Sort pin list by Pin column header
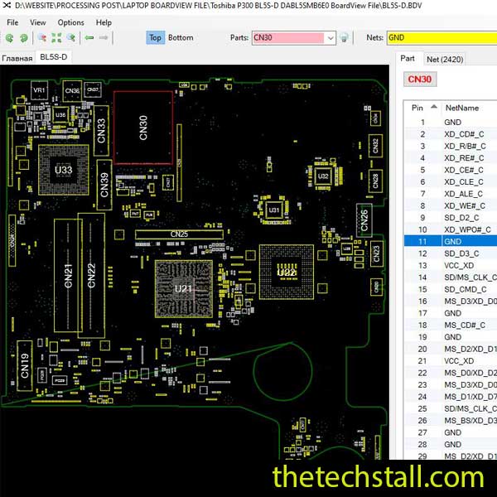The width and height of the screenshot is (497, 497). pyautogui.click(x=418, y=108)
